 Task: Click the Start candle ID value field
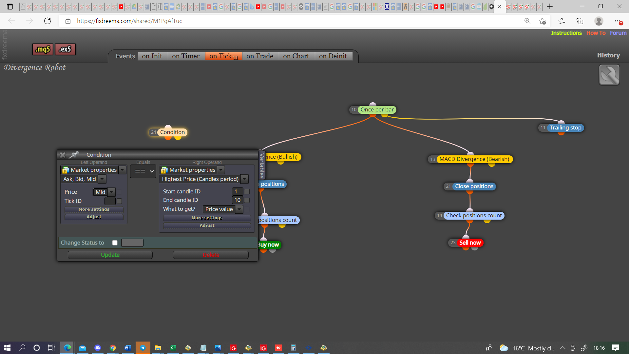tap(238, 191)
